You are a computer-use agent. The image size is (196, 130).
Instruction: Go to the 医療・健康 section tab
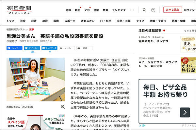pyautogui.click(x=179, y=21)
